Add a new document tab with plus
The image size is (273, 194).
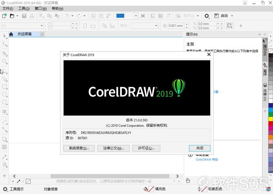pyautogui.click(x=42, y=34)
